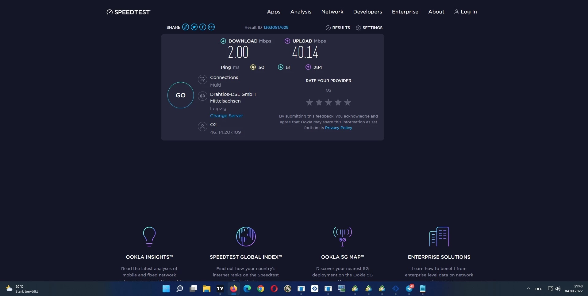The height and width of the screenshot is (296, 588).
Task: Share the result on Facebook
Action: point(203,27)
